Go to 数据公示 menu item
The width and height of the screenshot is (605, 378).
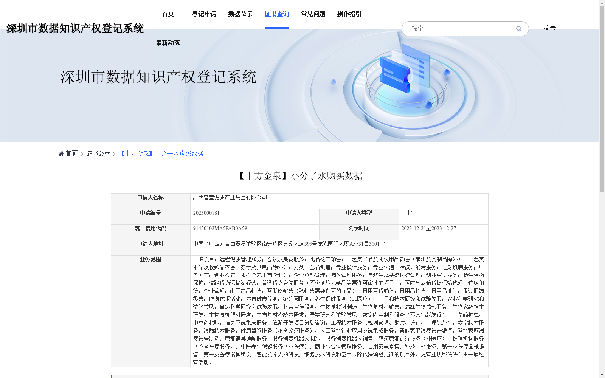coord(240,14)
